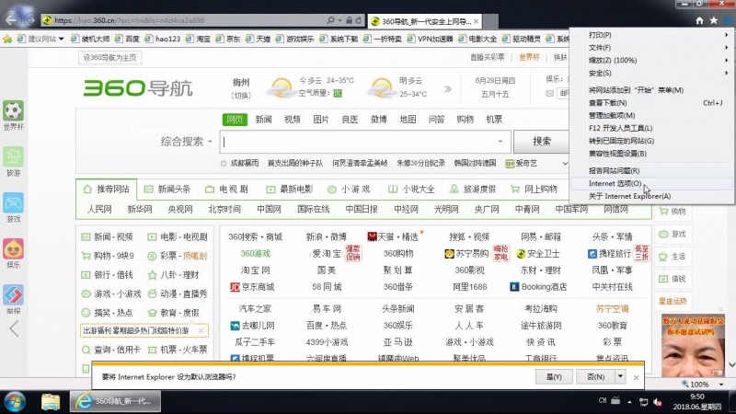Select 查看下载(N) menu entry

click(x=651, y=103)
